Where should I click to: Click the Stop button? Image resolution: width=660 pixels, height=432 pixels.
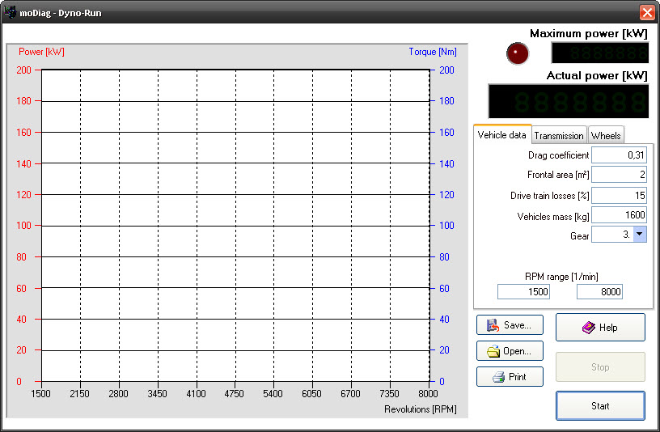click(600, 367)
